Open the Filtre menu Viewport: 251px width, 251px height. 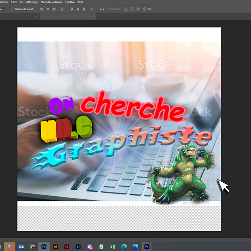[x=14, y=2]
